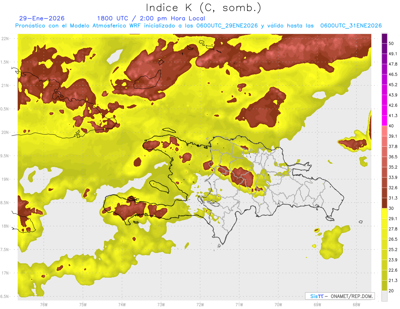Click the '71W' longitude label

[239, 304]
